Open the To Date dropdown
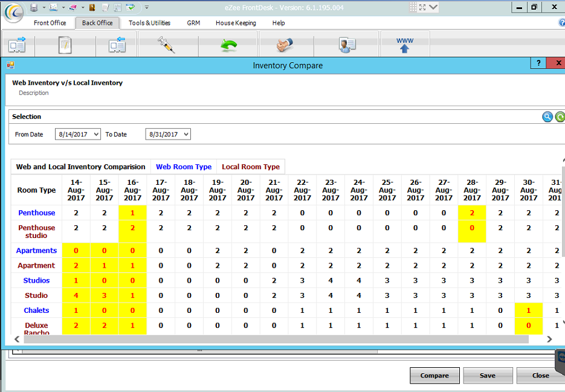The height and width of the screenshot is (392, 565). click(x=186, y=134)
